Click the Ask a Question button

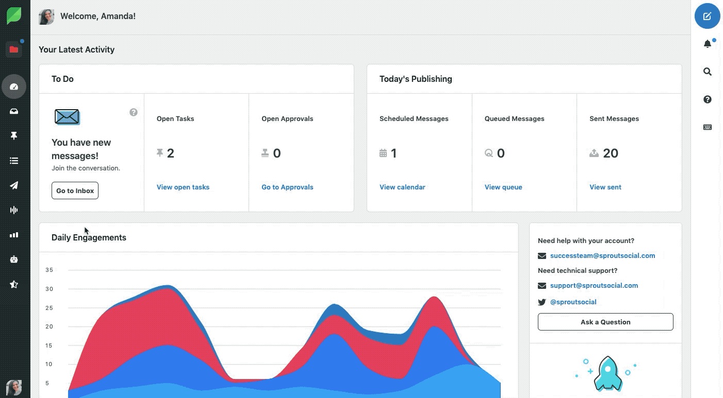(x=605, y=322)
